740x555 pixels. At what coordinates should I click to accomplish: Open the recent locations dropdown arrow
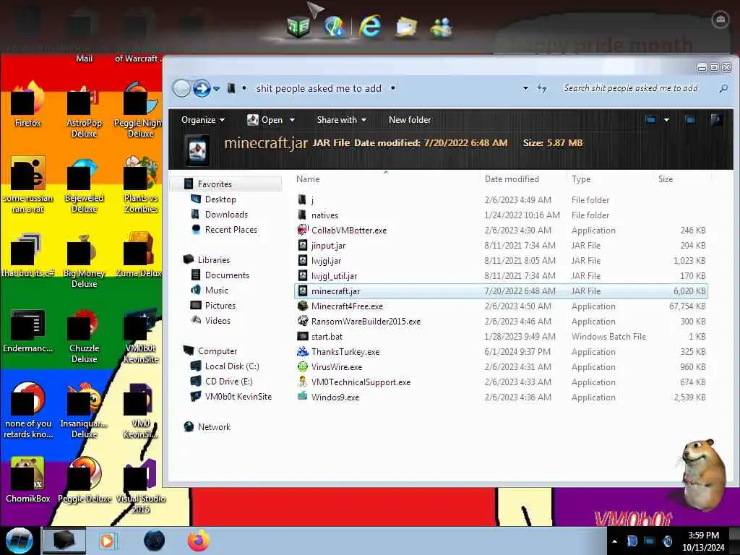[216, 89]
